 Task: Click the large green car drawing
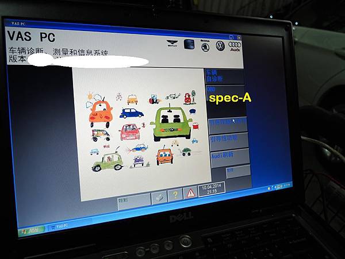pyautogui.click(x=171, y=123)
